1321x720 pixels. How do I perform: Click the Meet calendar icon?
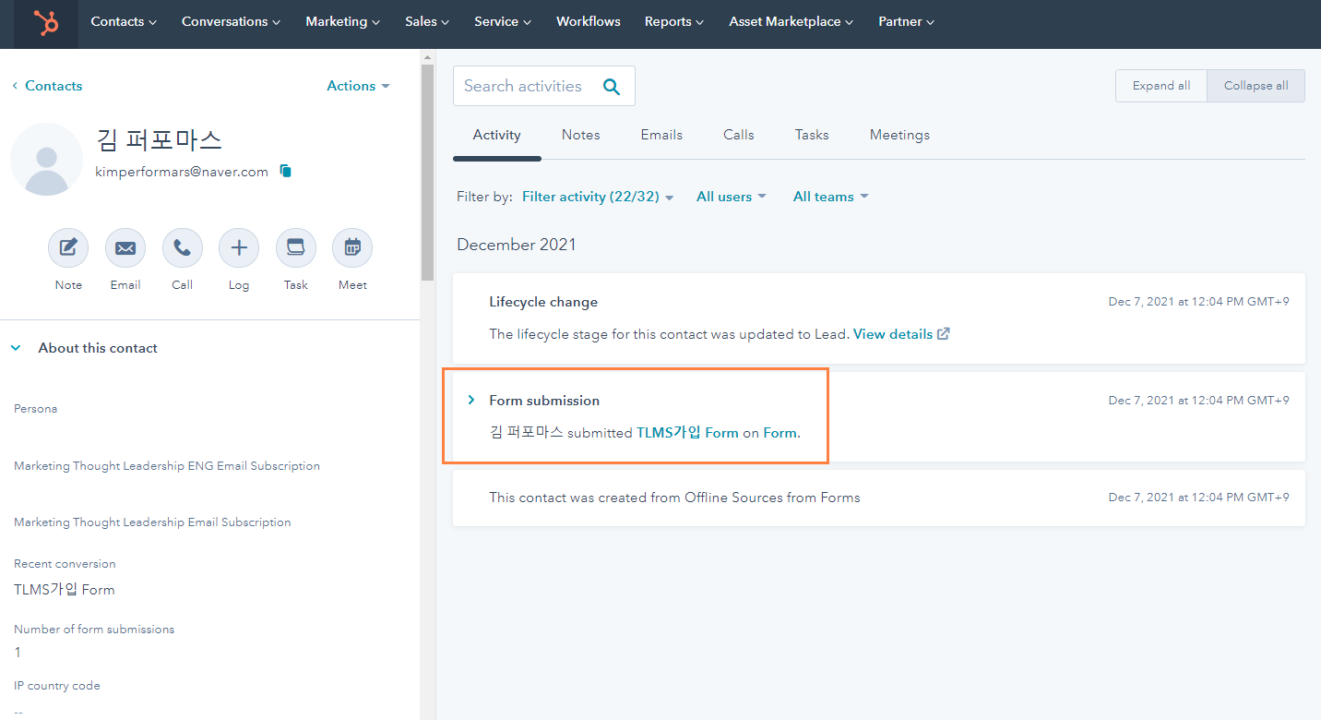tap(352, 248)
